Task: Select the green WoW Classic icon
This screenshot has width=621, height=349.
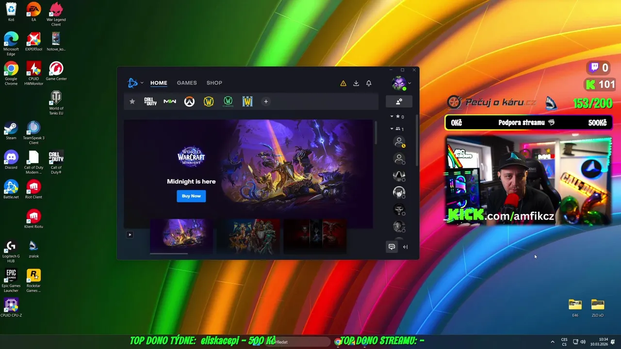Action: [x=228, y=101]
